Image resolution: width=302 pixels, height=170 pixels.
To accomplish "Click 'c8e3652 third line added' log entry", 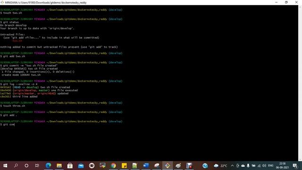I will click(19, 96).
